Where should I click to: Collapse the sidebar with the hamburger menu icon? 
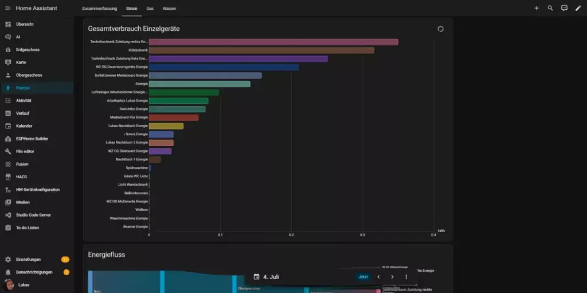(x=8, y=8)
